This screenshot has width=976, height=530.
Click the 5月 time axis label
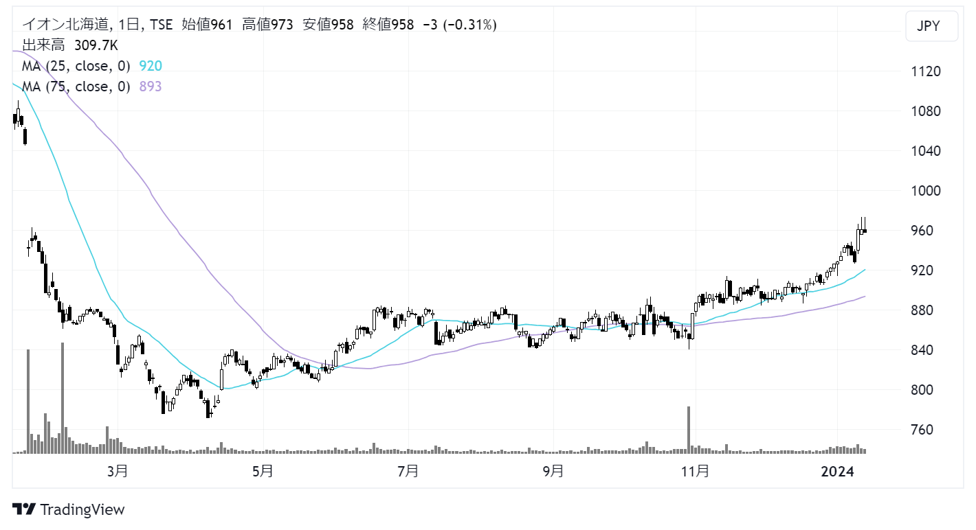click(263, 472)
